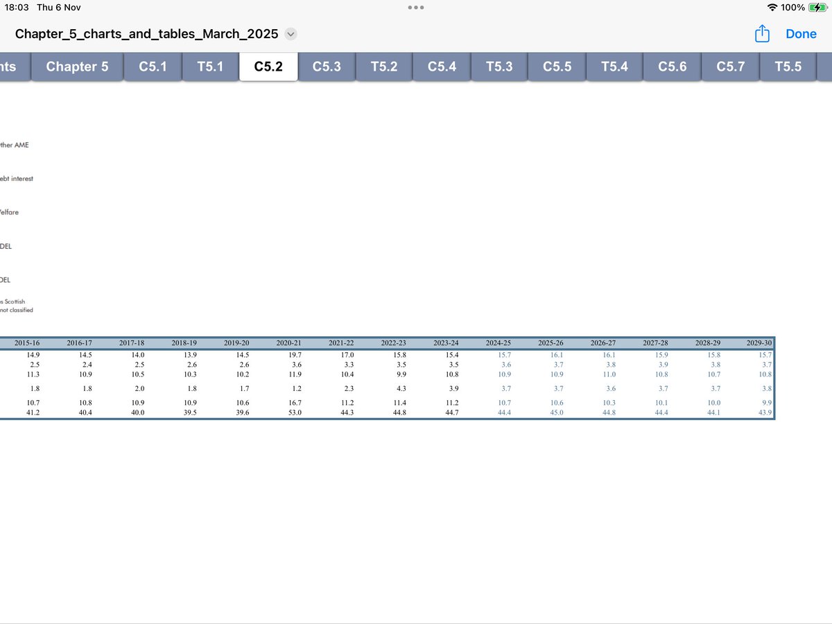Screen dimensions: 832x624
Task: Tap the 1.2 cell under 2020-21
Action: (297, 388)
